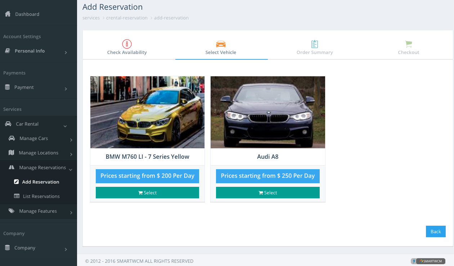Click the copyright SMARTWCM footer text
454x266 pixels.
pos(139,261)
